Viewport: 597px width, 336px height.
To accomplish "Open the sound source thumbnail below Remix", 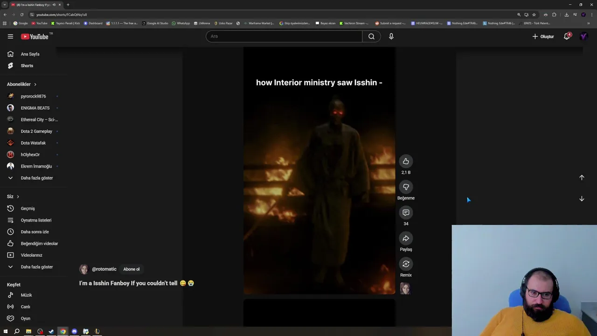I will pyautogui.click(x=405, y=288).
